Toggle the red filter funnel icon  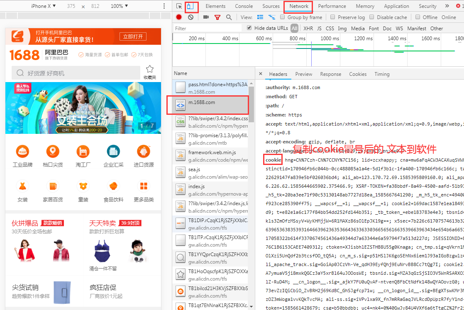click(x=217, y=17)
